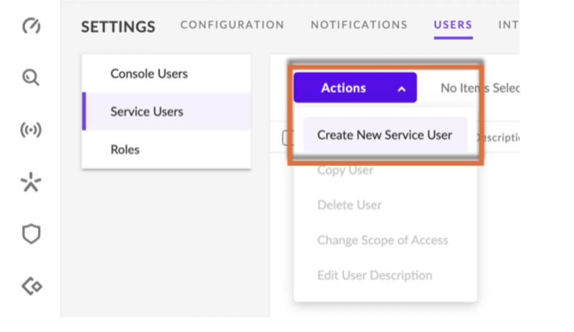Open the Dashboard gauge icon in sidebar
The width and height of the screenshot is (574, 332).
[x=31, y=26]
